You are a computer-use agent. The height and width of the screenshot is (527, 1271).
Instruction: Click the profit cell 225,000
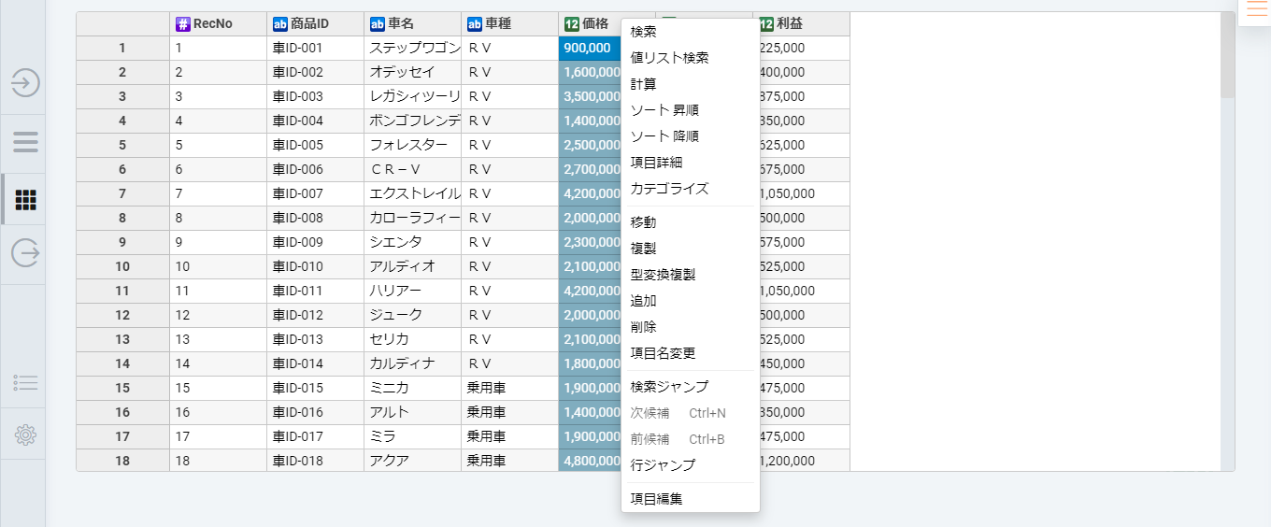804,48
